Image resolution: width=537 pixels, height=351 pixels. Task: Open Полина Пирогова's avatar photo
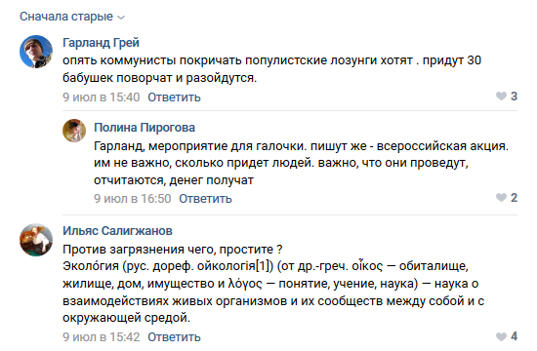[x=74, y=131]
